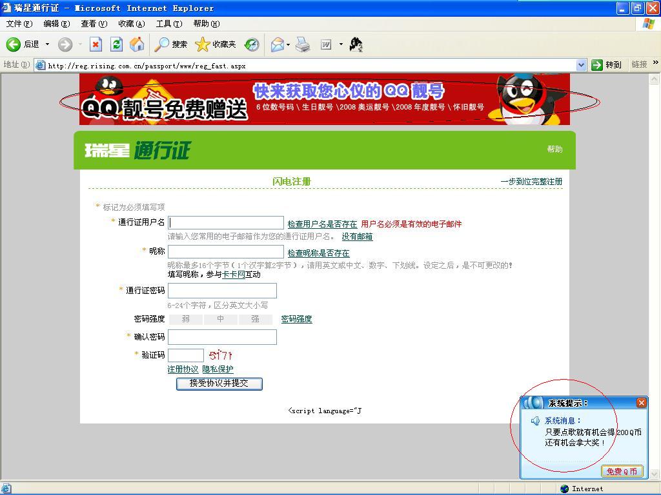
Task: Click the 链接 links toolbar label
Action: 639,64
